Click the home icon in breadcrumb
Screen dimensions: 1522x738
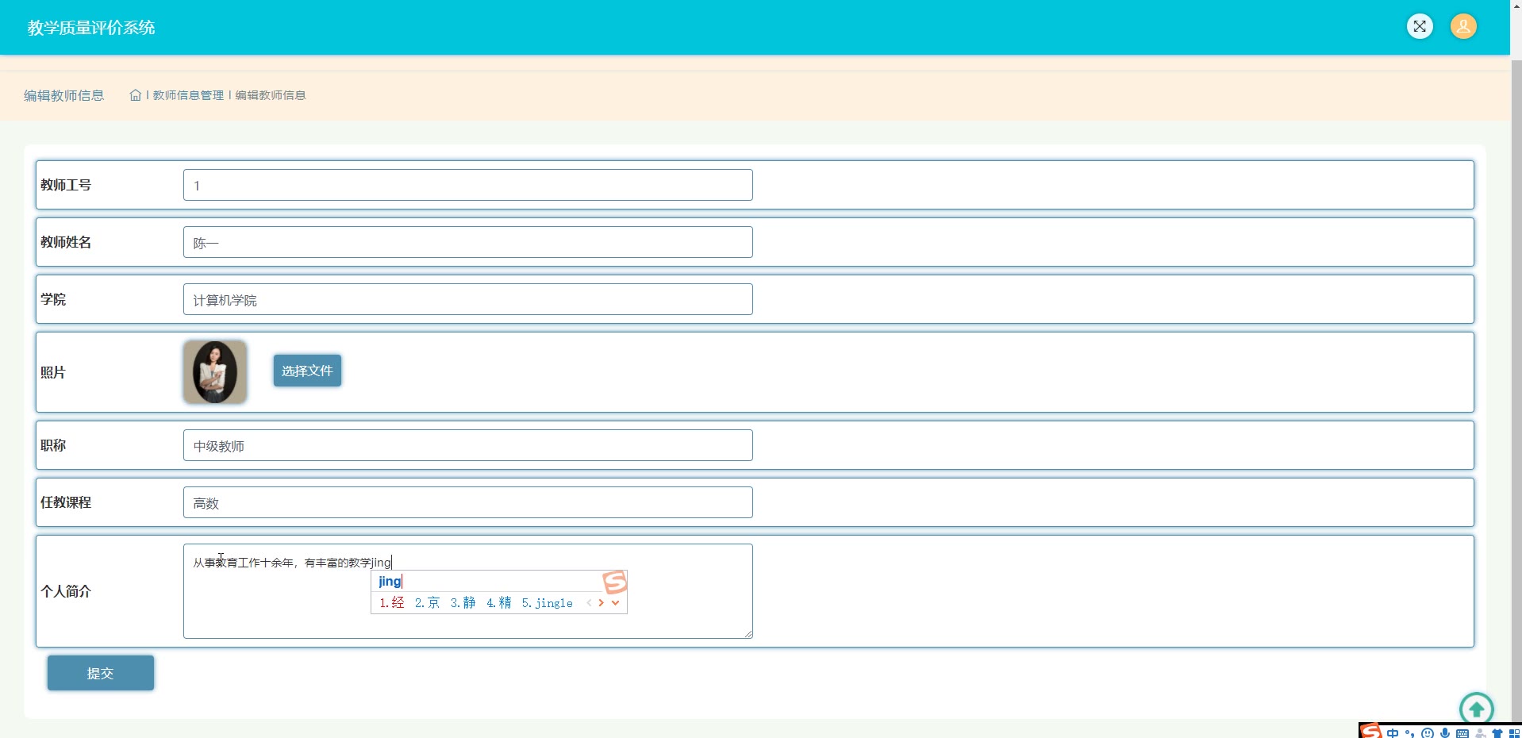click(136, 95)
